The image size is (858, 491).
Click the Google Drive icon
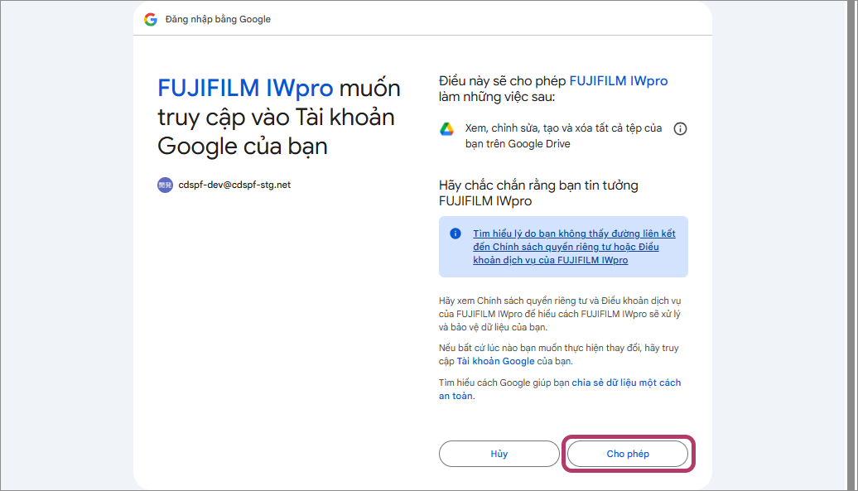447,129
